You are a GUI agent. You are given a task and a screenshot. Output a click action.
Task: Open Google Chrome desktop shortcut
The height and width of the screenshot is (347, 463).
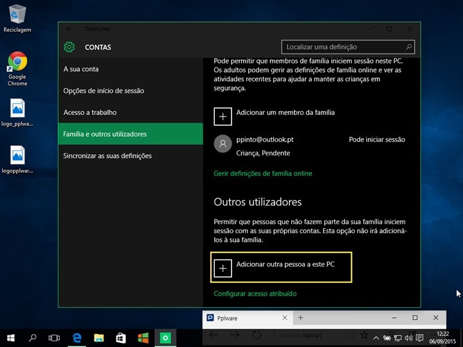pos(17,69)
